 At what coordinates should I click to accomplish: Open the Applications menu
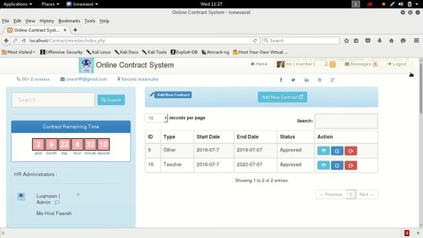pos(18,4)
